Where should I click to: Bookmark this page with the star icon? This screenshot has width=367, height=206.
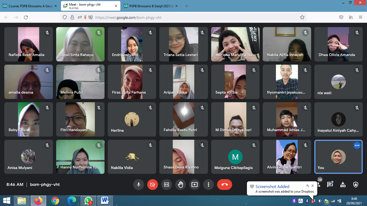point(302,17)
